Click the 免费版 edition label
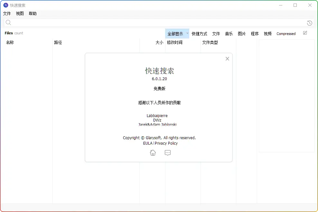 (159, 89)
